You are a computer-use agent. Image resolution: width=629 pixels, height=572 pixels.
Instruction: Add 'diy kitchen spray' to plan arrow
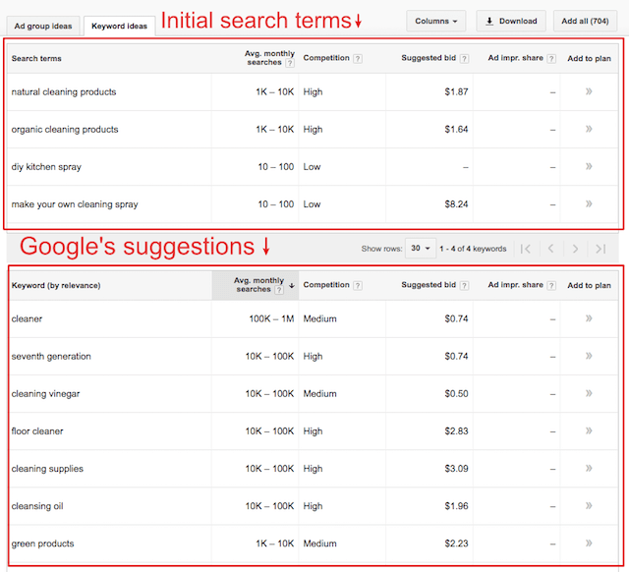[589, 166]
